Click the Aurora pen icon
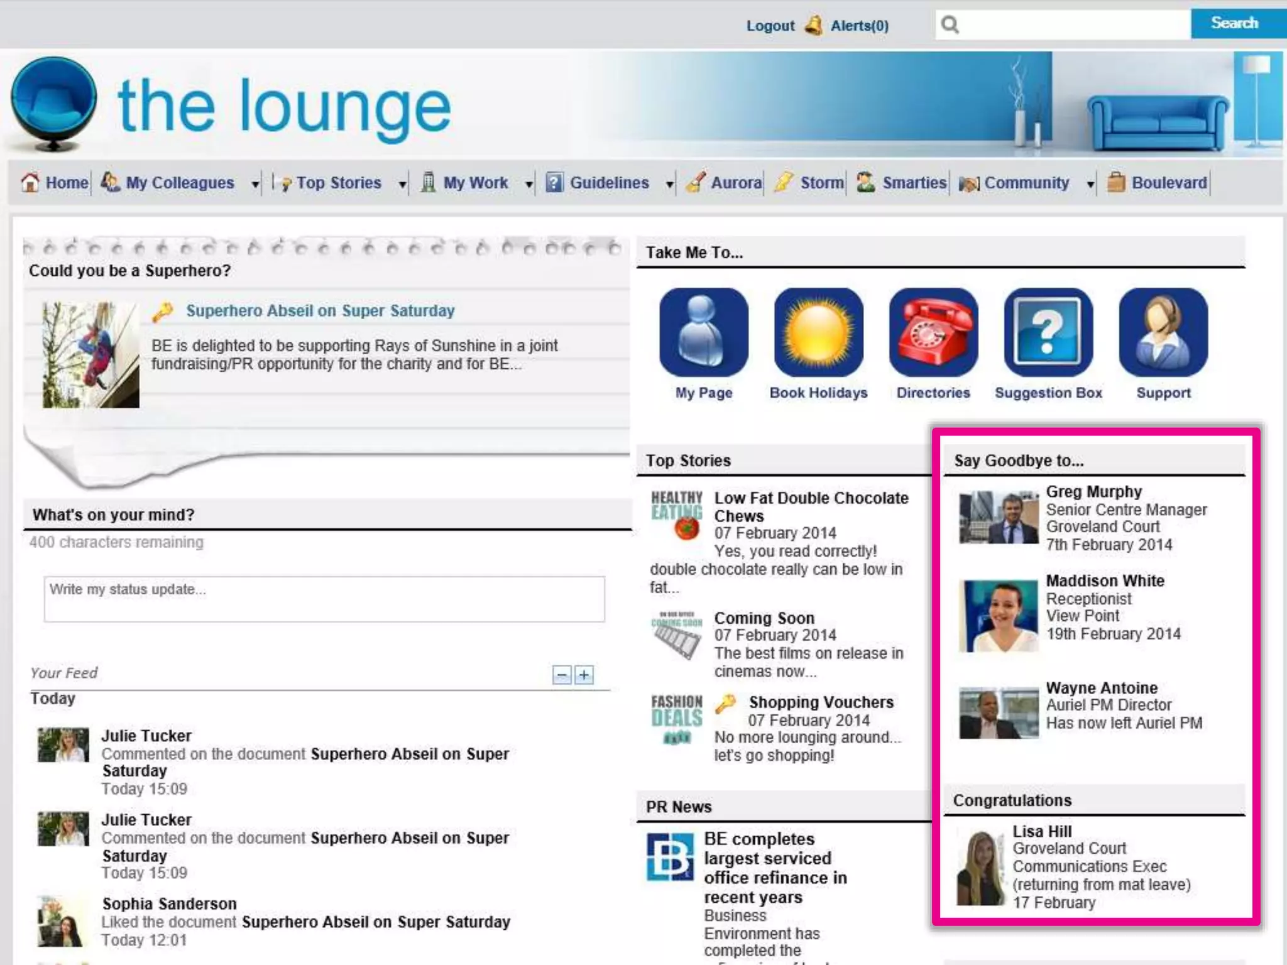Viewport: 1287px width, 965px height. (x=695, y=182)
